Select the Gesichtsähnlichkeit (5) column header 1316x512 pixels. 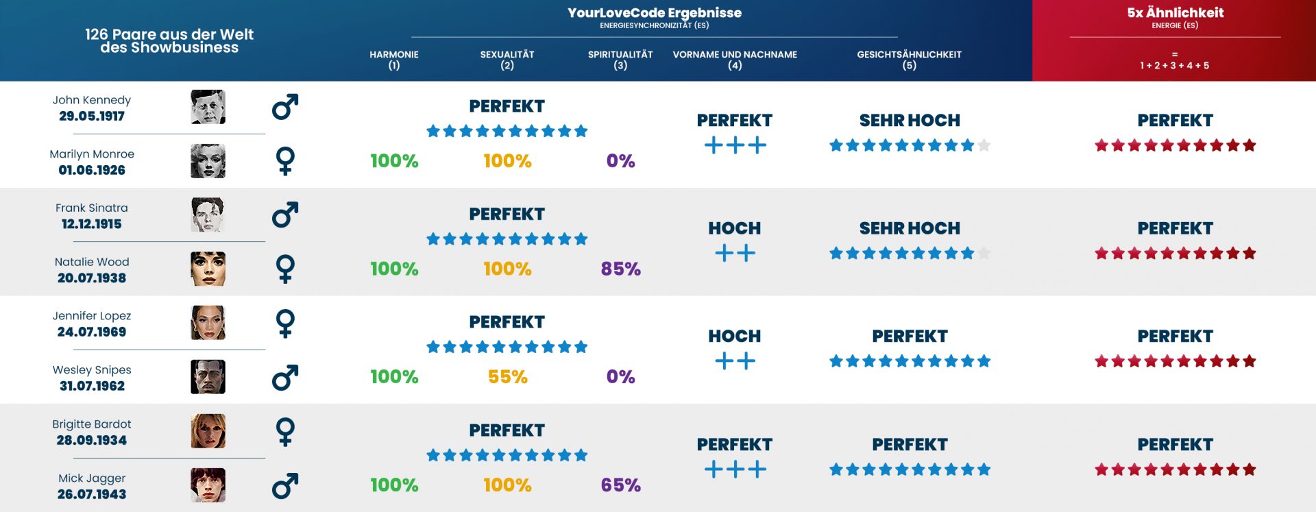909,60
